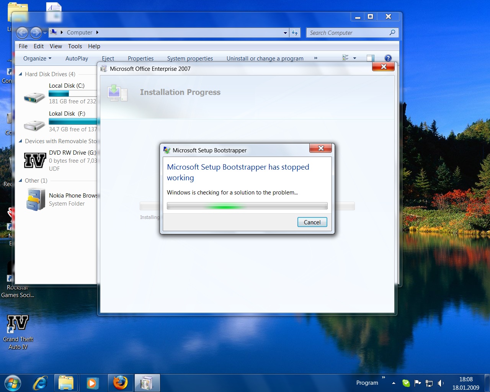Click the search magnifier icon

[x=392, y=33]
